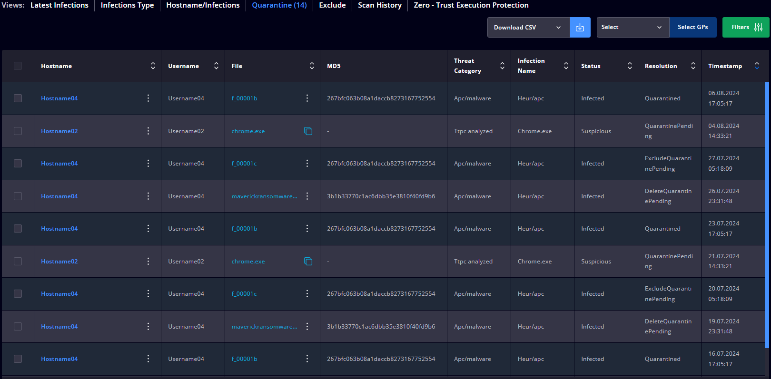Switch to Latest Infections view

coord(59,5)
